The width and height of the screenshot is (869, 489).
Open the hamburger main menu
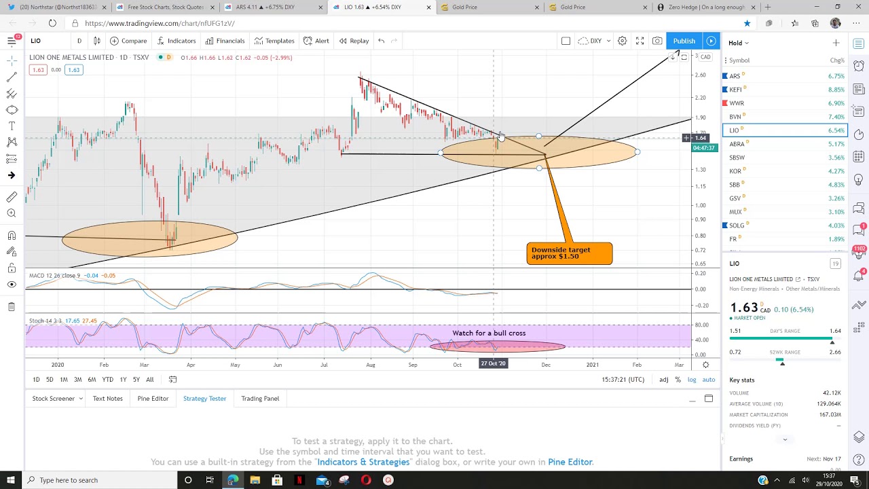(12, 41)
